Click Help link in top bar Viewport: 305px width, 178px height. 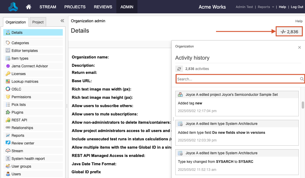pyautogui.click(x=282, y=7)
